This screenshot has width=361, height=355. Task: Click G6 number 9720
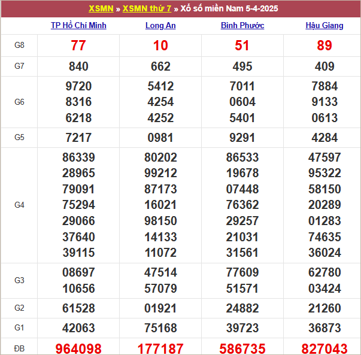click(x=78, y=86)
